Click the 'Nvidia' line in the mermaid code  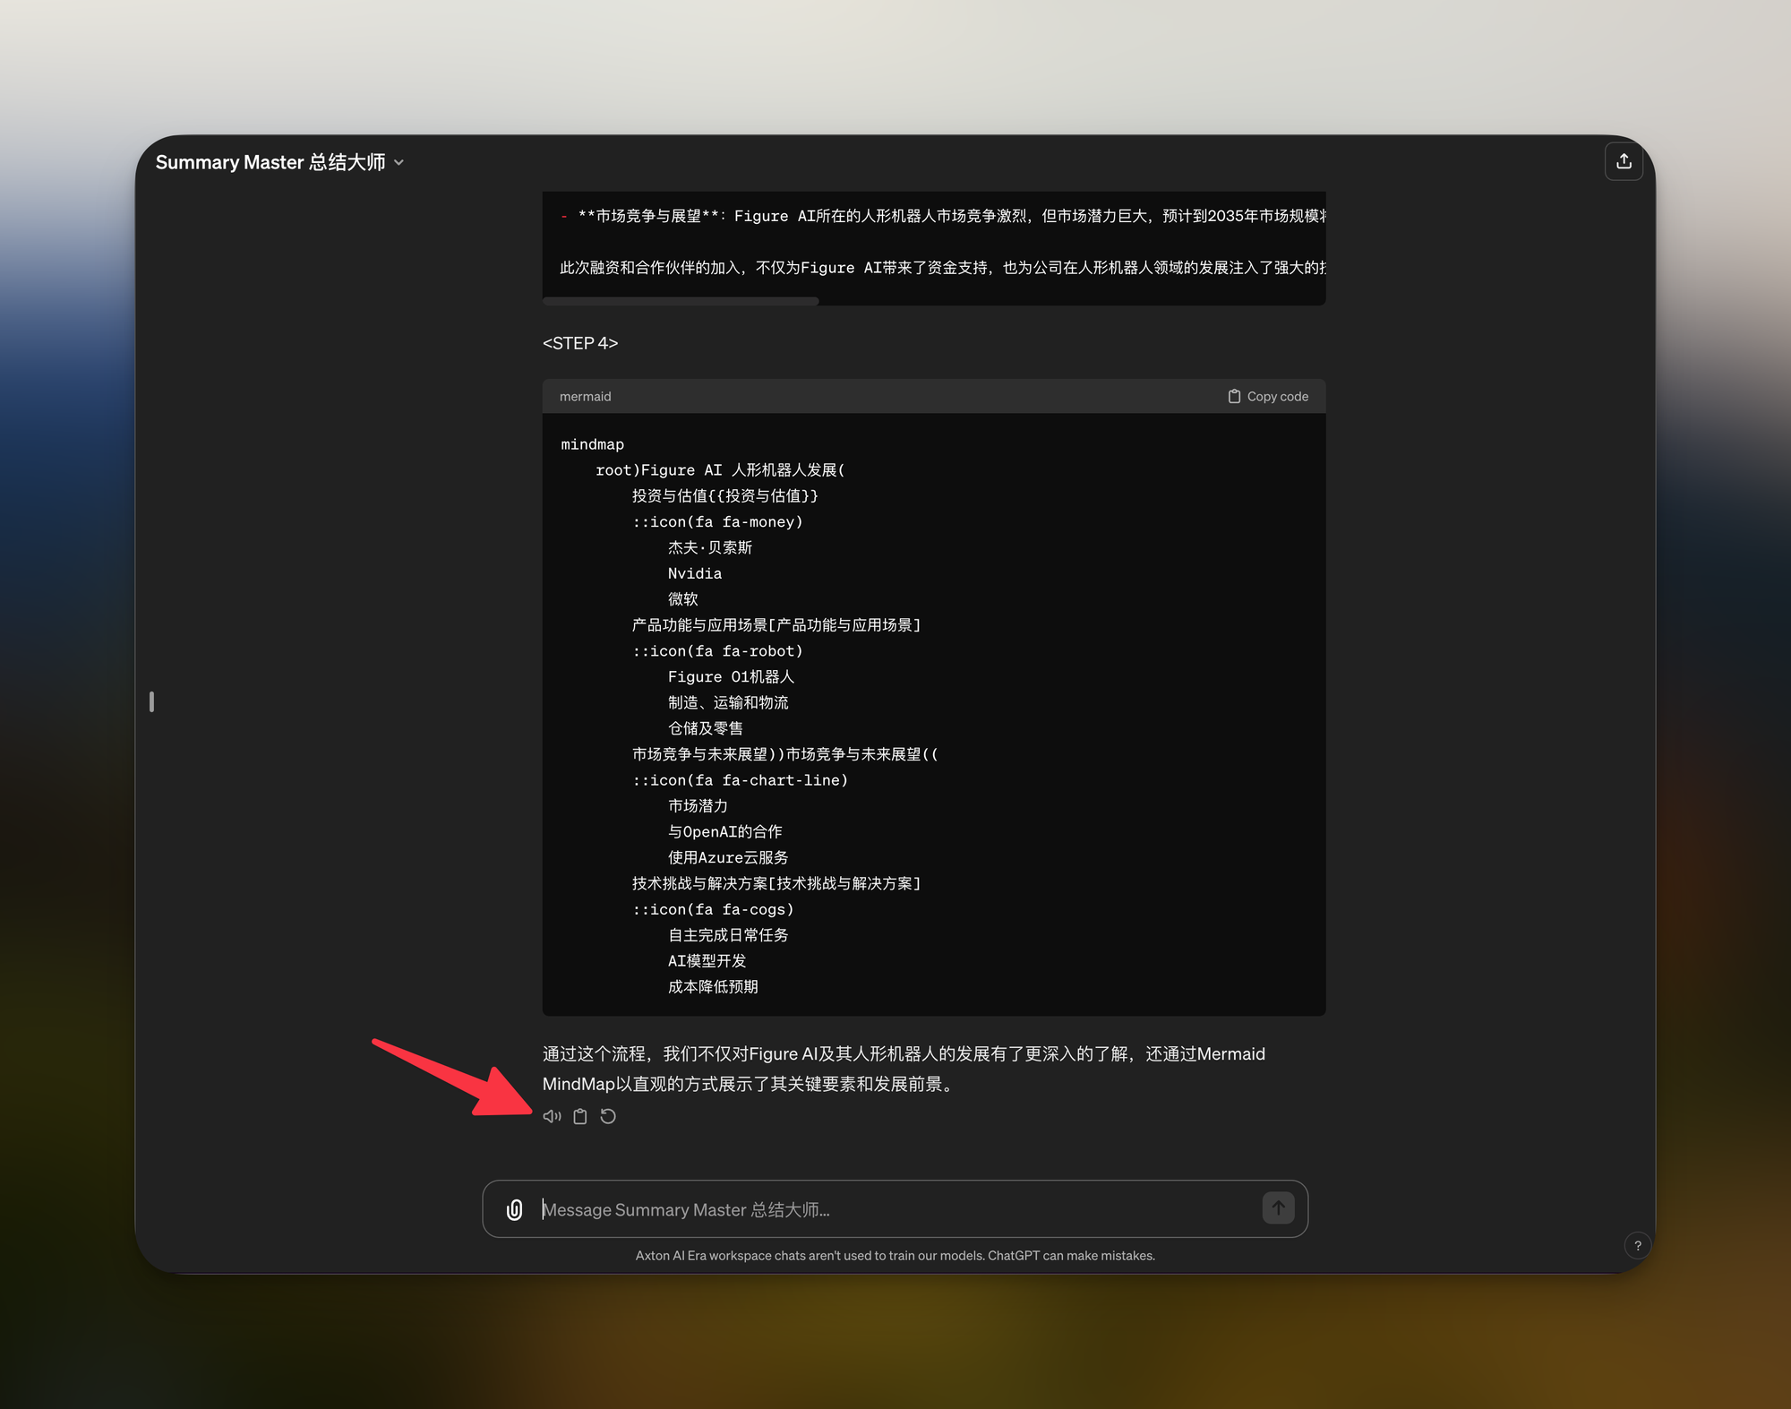(x=694, y=573)
